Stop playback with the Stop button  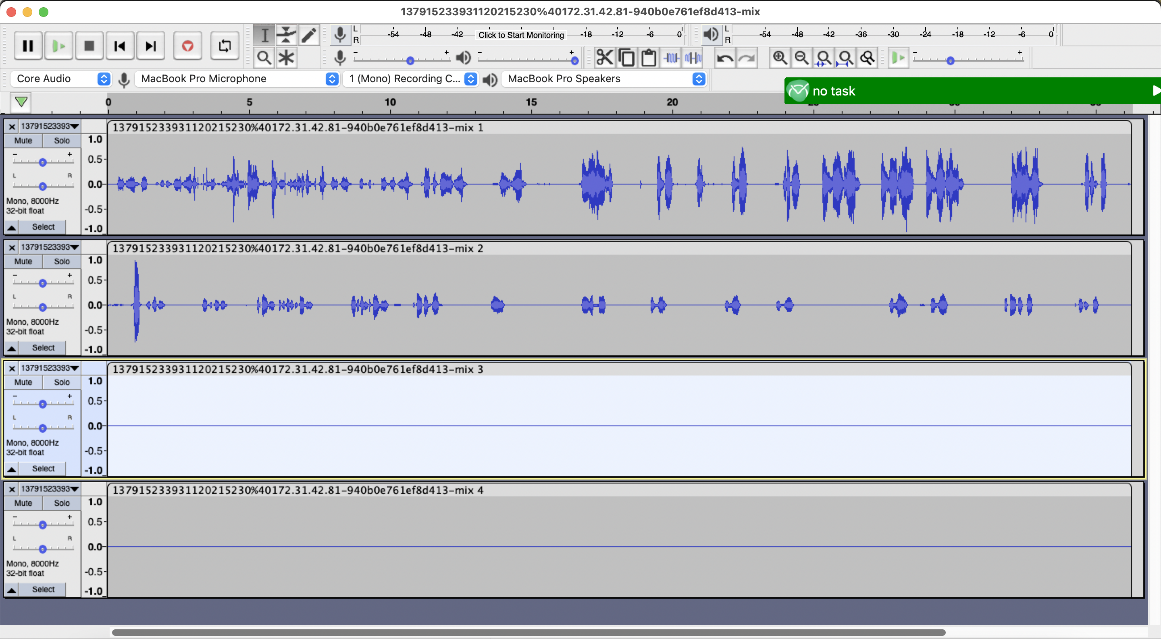point(89,46)
